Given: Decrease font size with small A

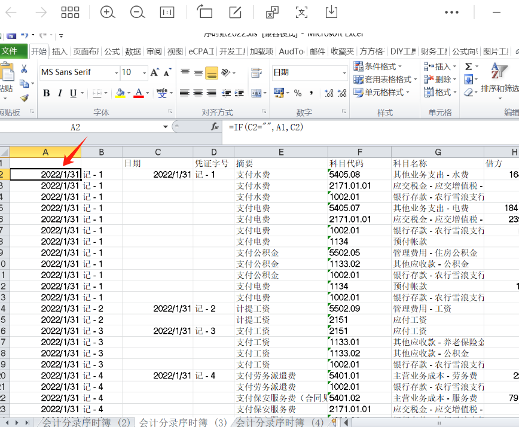Looking at the screenshot, I should point(167,72).
